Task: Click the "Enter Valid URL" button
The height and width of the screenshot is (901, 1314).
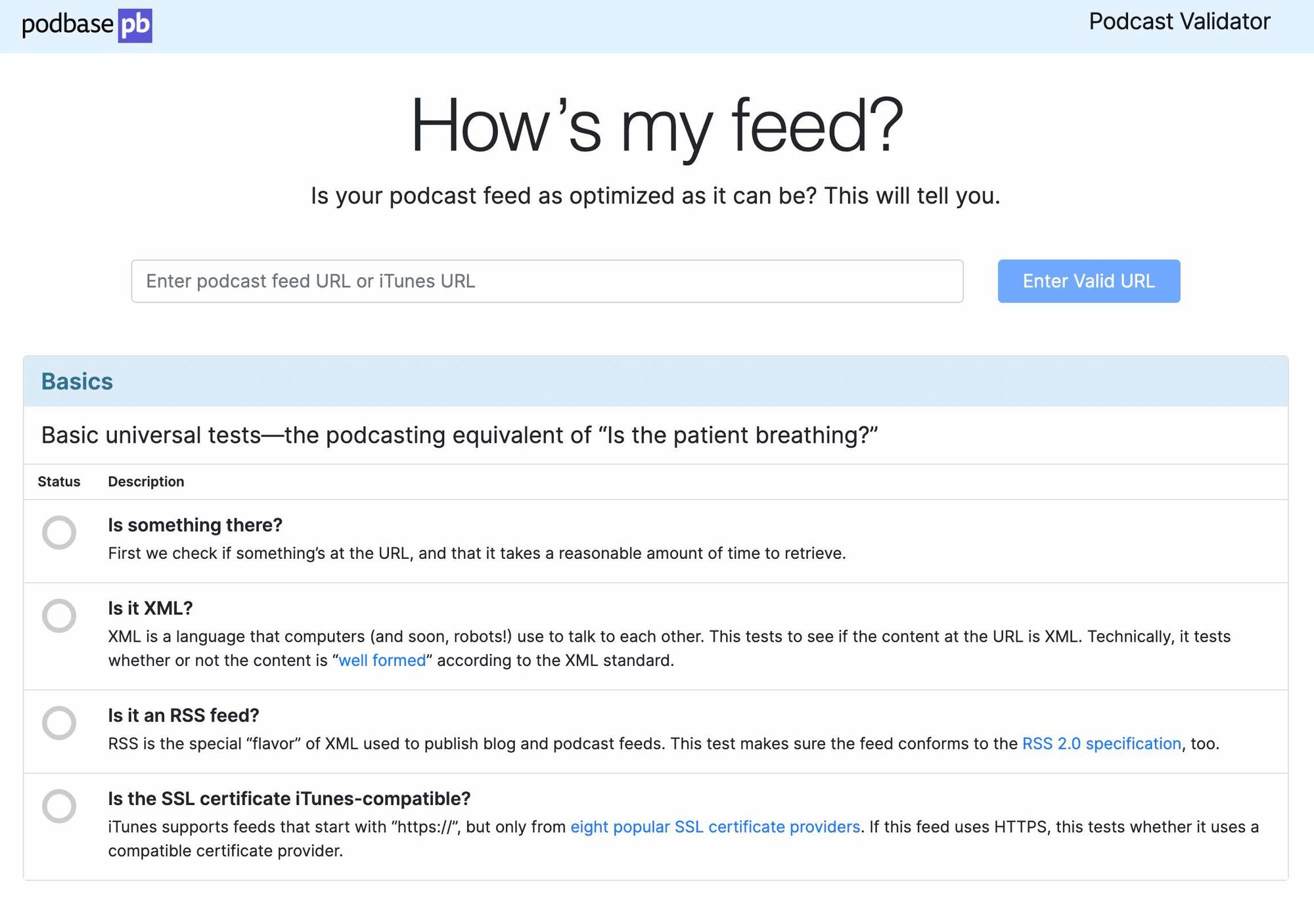Action: click(1089, 281)
